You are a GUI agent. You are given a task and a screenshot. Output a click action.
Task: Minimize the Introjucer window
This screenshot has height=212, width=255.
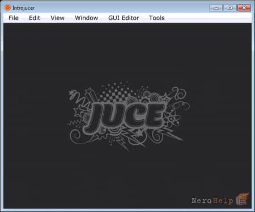tap(216, 8)
